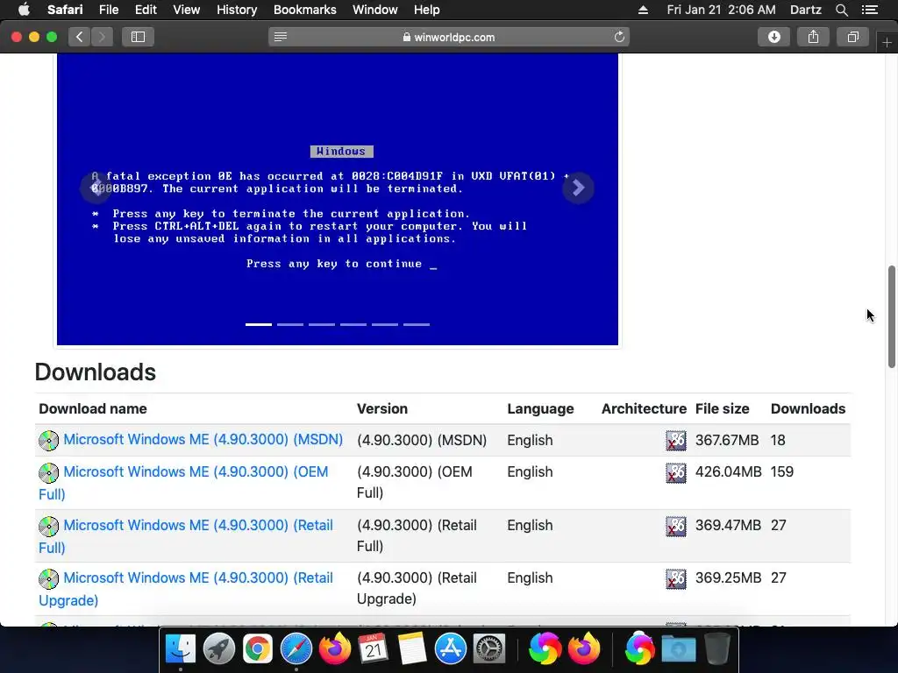Open the Apple menu
Screen dimensions: 898x673
point(24,10)
